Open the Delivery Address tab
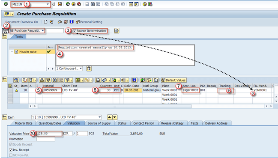Screen dimensions: 278x158 [216, 123]
